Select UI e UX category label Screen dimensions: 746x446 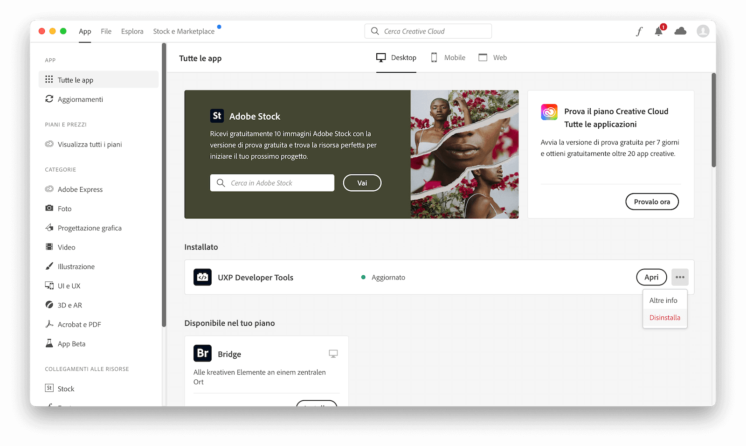coord(69,286)
